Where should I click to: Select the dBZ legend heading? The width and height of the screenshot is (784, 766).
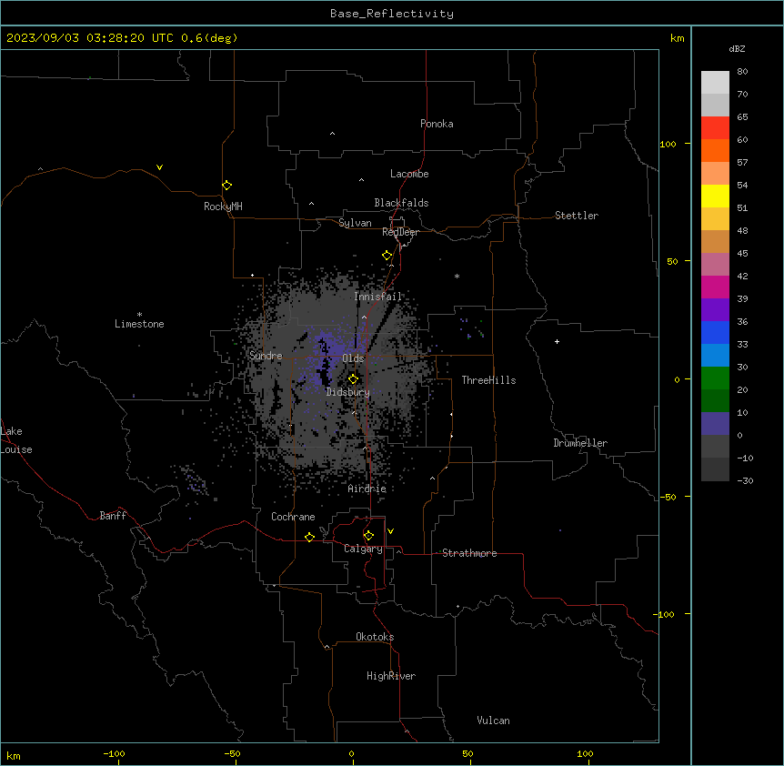point(737,48)
